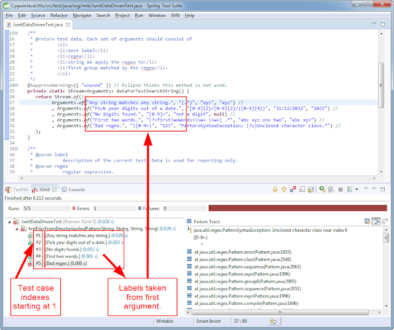Open the Search menu
This screenshot has width=394, height=330.
coord(103,15)
